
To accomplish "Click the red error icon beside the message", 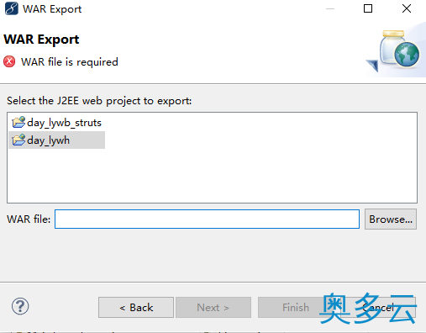I will point(9,61).
